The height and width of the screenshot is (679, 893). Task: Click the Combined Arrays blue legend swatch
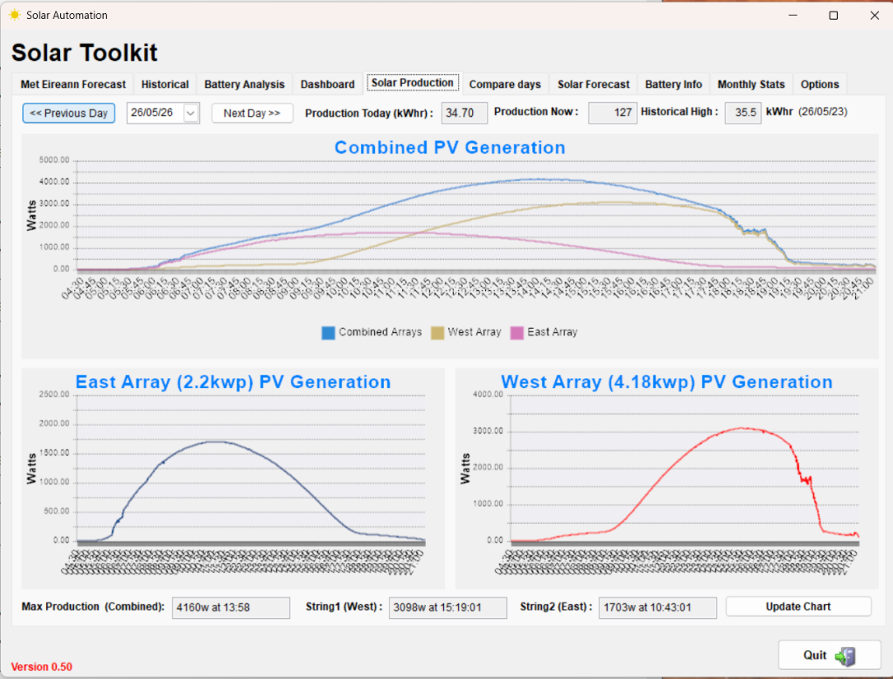[328, 333]
